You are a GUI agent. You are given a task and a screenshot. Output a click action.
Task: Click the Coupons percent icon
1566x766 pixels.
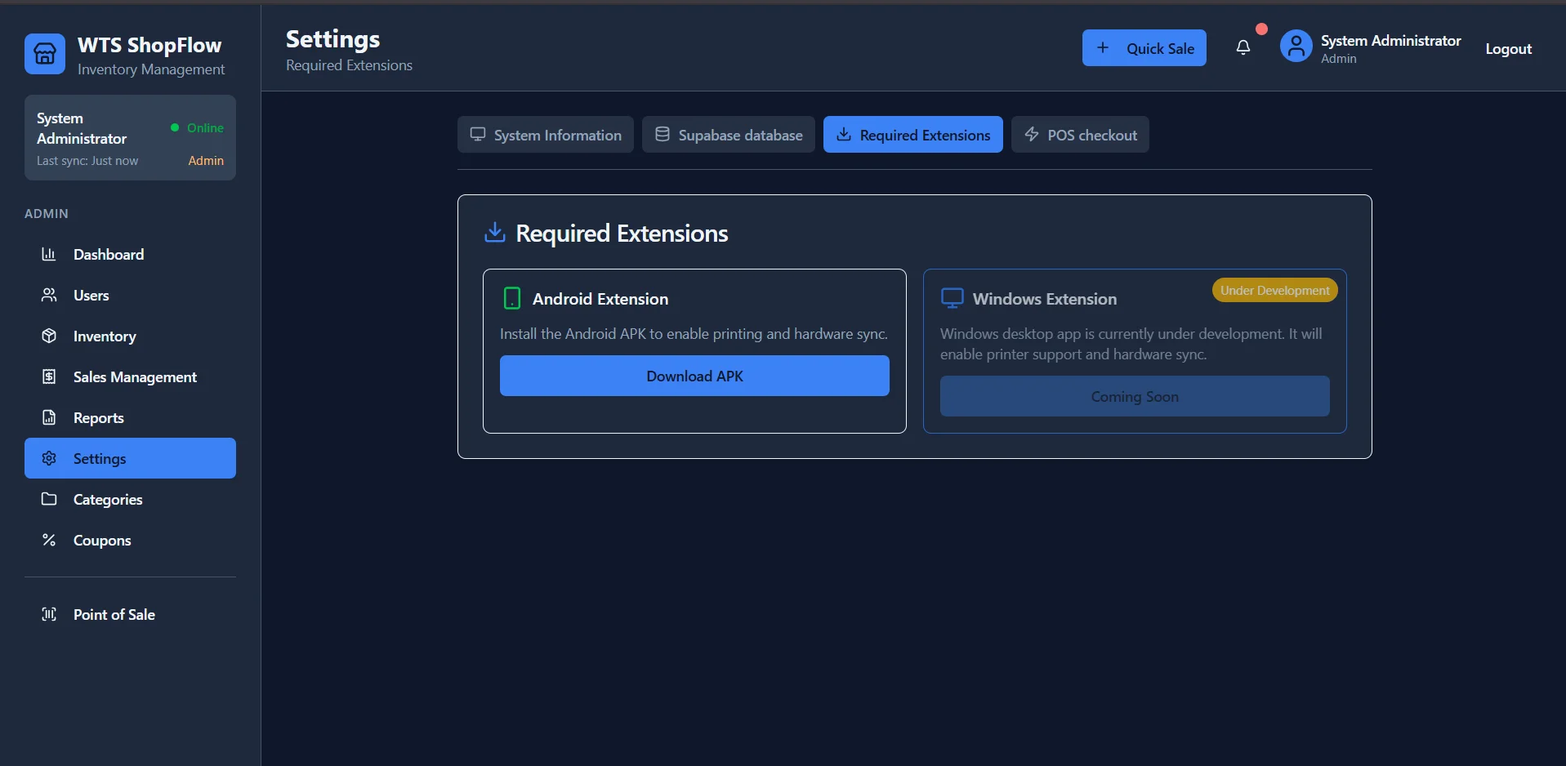pyautogui.click(x=49, y=540)
